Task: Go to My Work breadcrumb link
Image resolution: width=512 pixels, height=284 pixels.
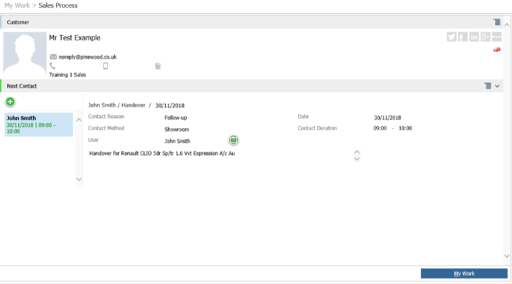Action: [x=17, y=5]
